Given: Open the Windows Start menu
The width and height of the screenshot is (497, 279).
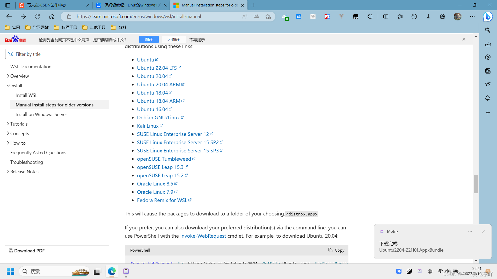Looking at the screenshot, I should point(10,271).
